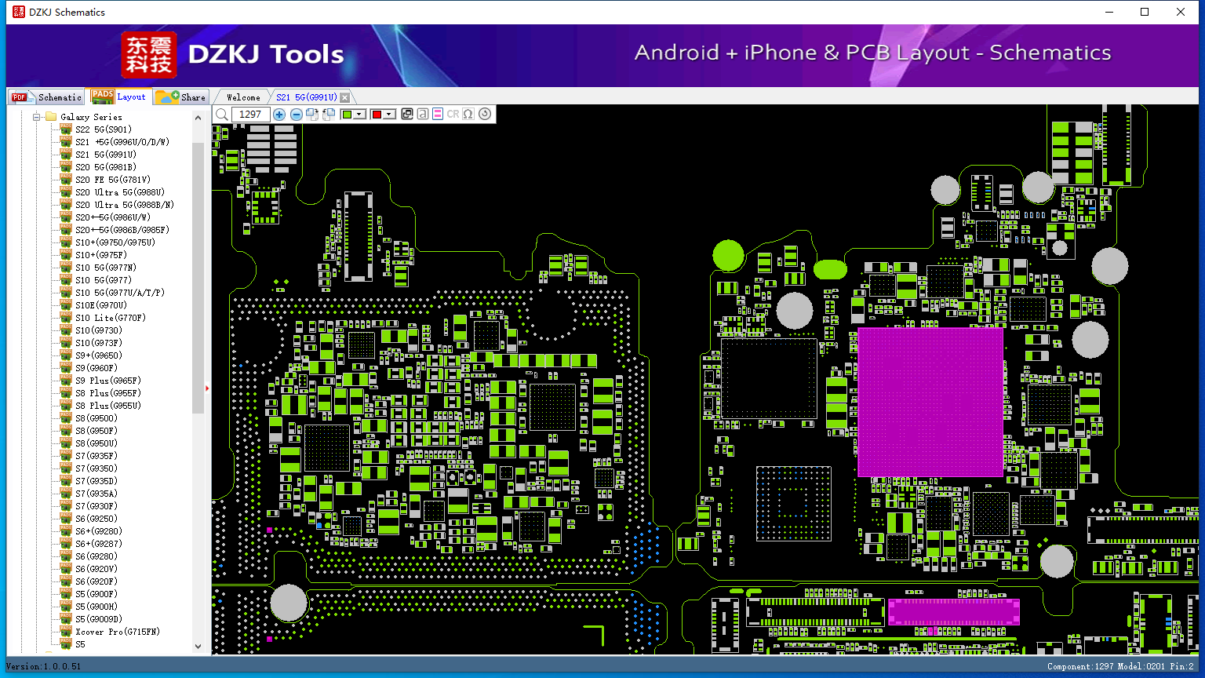The width and height of the screenshot is (1205, 678).
Task: Click the circular arrow reset icon
Action: tap(485, 115)
